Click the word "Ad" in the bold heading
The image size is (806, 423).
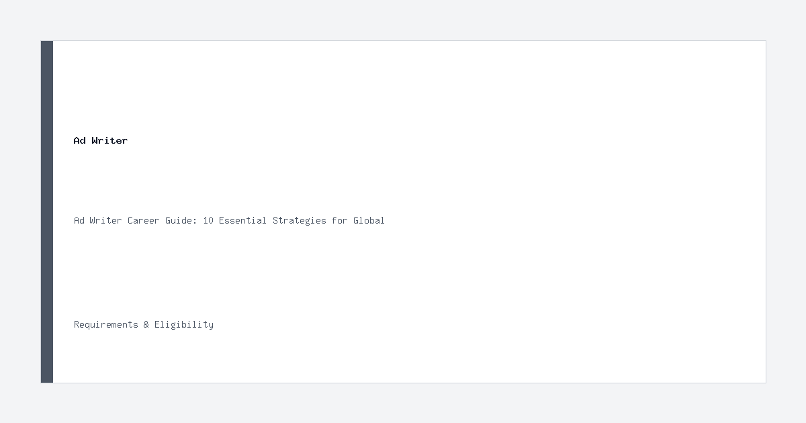(x=80, y=140)
